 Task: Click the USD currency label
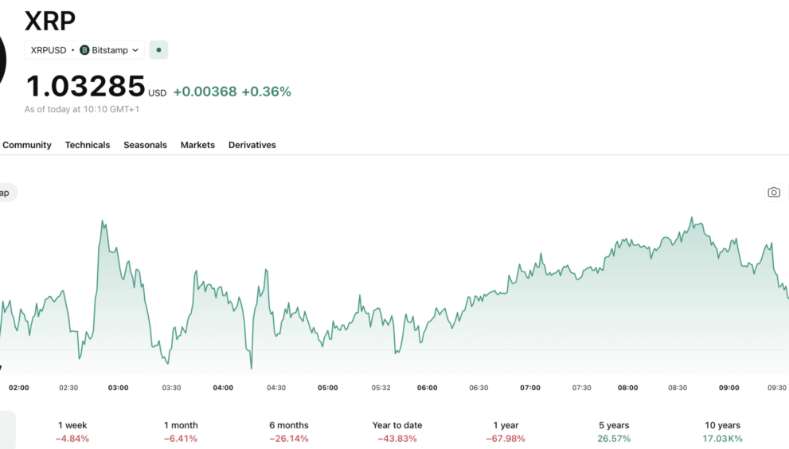pyautogui.click(x=158, y=93)
